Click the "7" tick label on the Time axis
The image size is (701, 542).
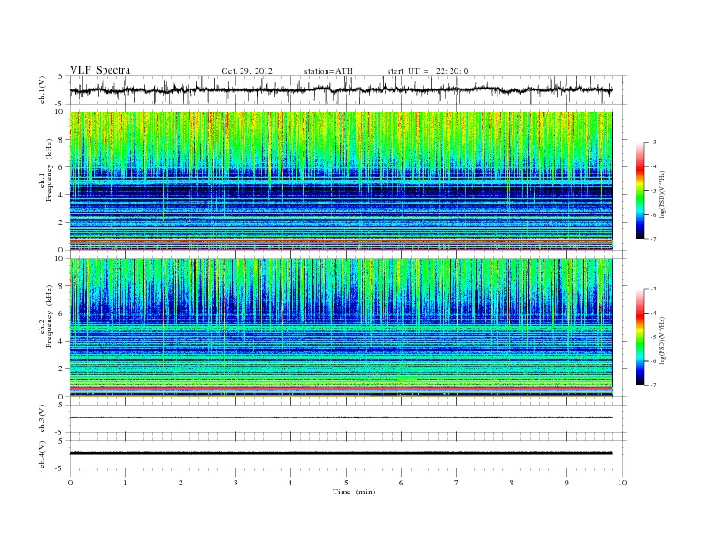(x=457, y=483)
